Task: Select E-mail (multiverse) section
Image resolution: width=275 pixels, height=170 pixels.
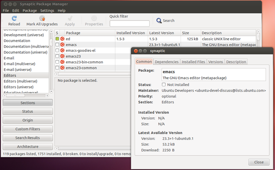Action: 26,64
